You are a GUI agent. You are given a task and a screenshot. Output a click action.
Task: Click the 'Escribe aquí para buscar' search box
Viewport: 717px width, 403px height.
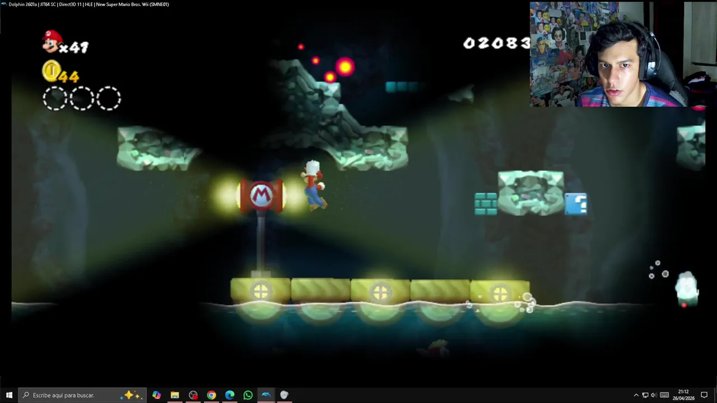pyautogui.click(x=82, y=395)
